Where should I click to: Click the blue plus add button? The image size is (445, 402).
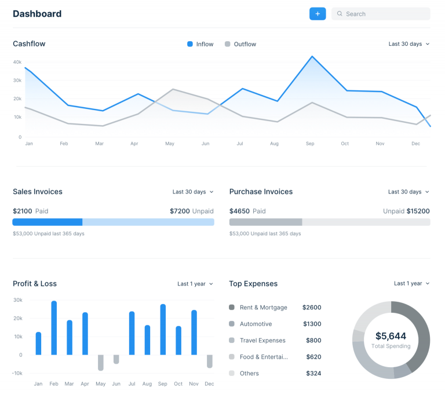[x=318, y=14]
